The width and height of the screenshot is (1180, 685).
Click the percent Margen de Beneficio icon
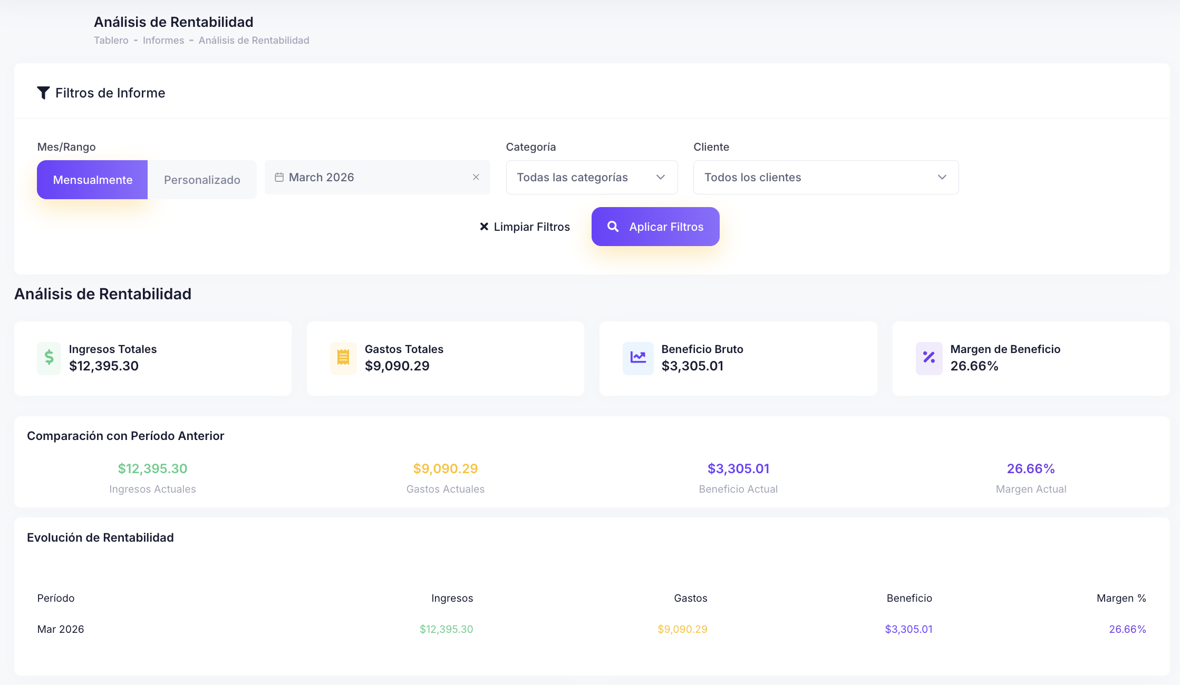[x=929, y=358]
